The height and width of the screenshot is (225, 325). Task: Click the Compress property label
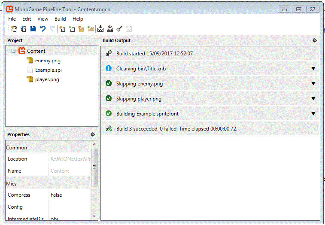pyautogui.click(x=19, y=195)
